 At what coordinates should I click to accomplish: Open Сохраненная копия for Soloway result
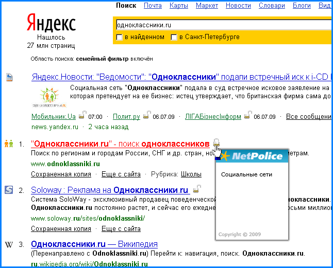click(61, 229)
